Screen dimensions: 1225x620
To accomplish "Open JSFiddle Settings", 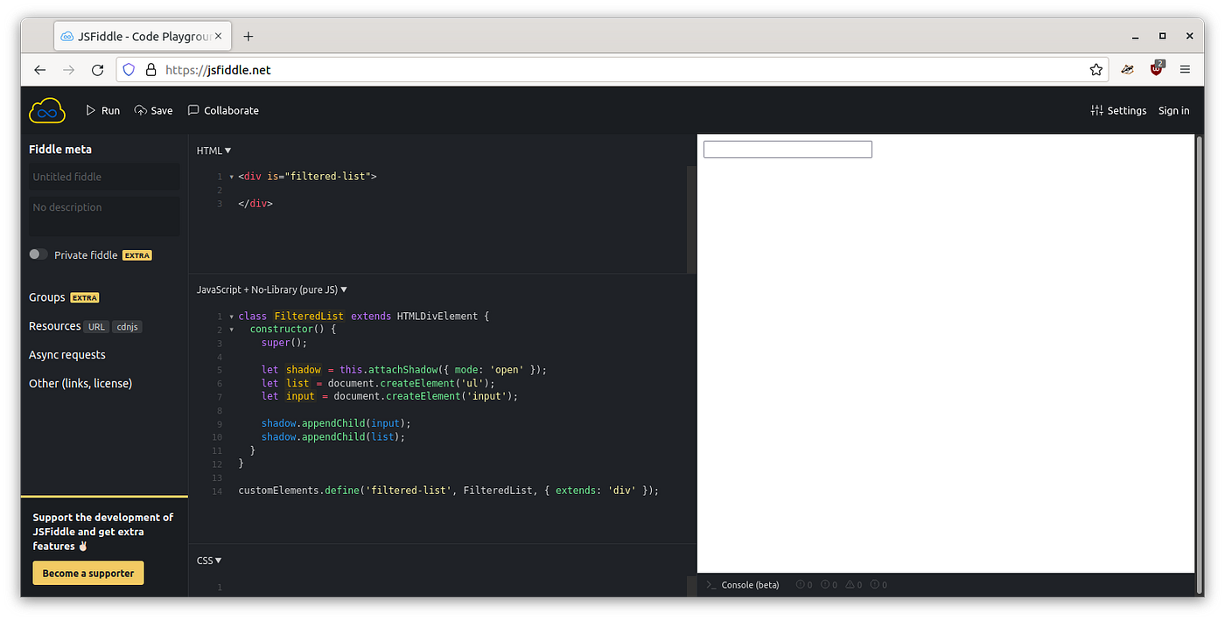I will click(1118, 110).
